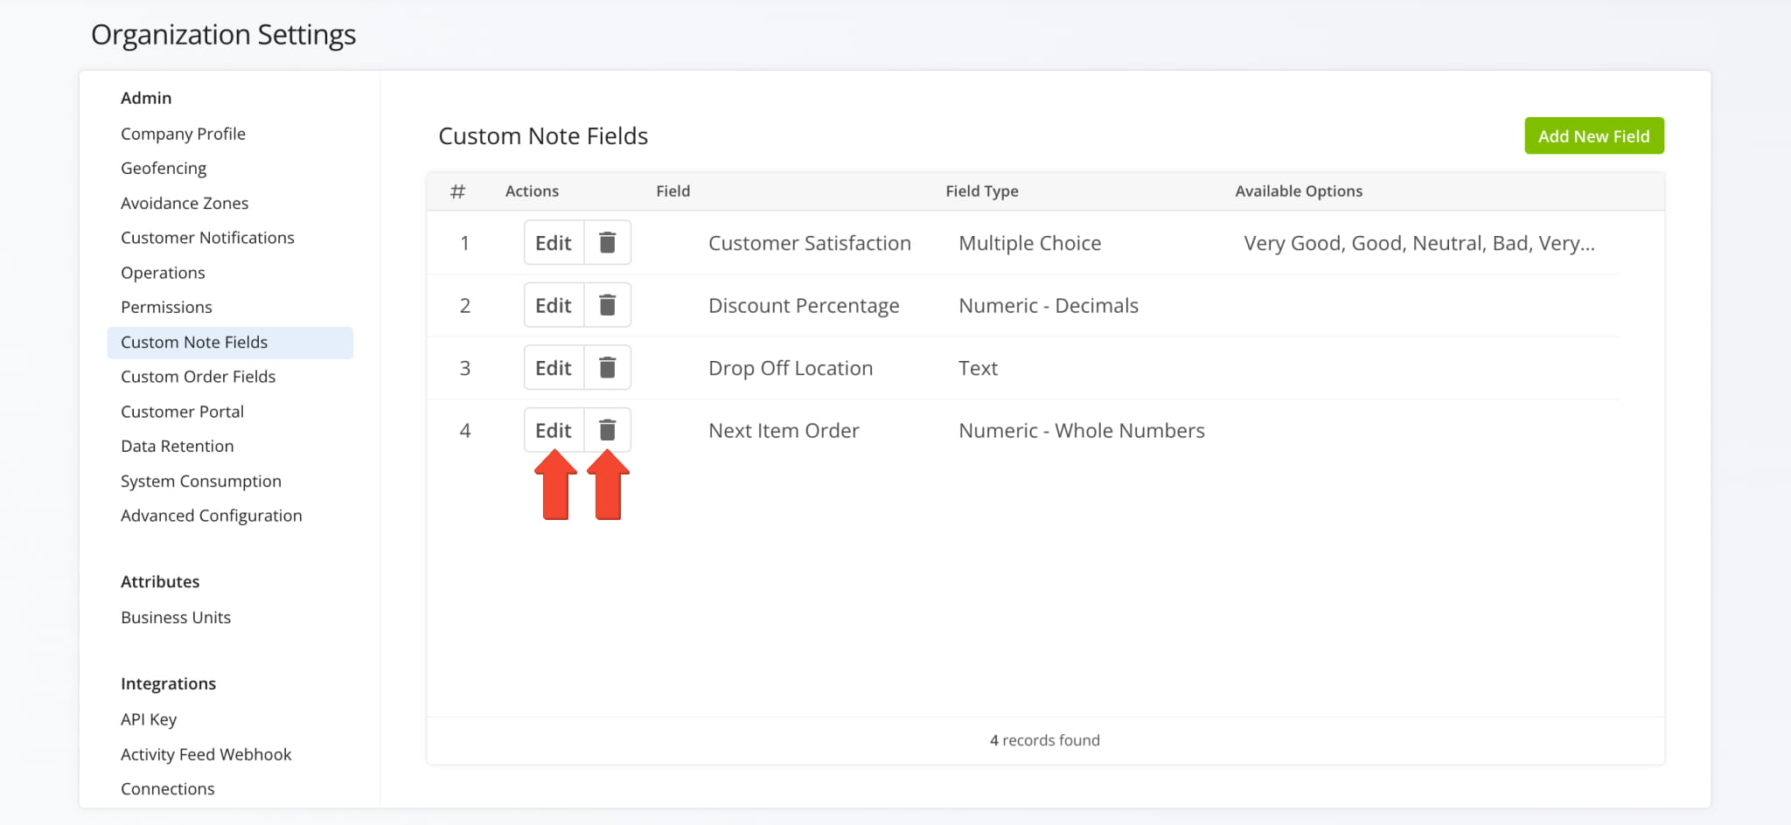Click the Very Good, Good, Neutral options cell

[1419, 243]
